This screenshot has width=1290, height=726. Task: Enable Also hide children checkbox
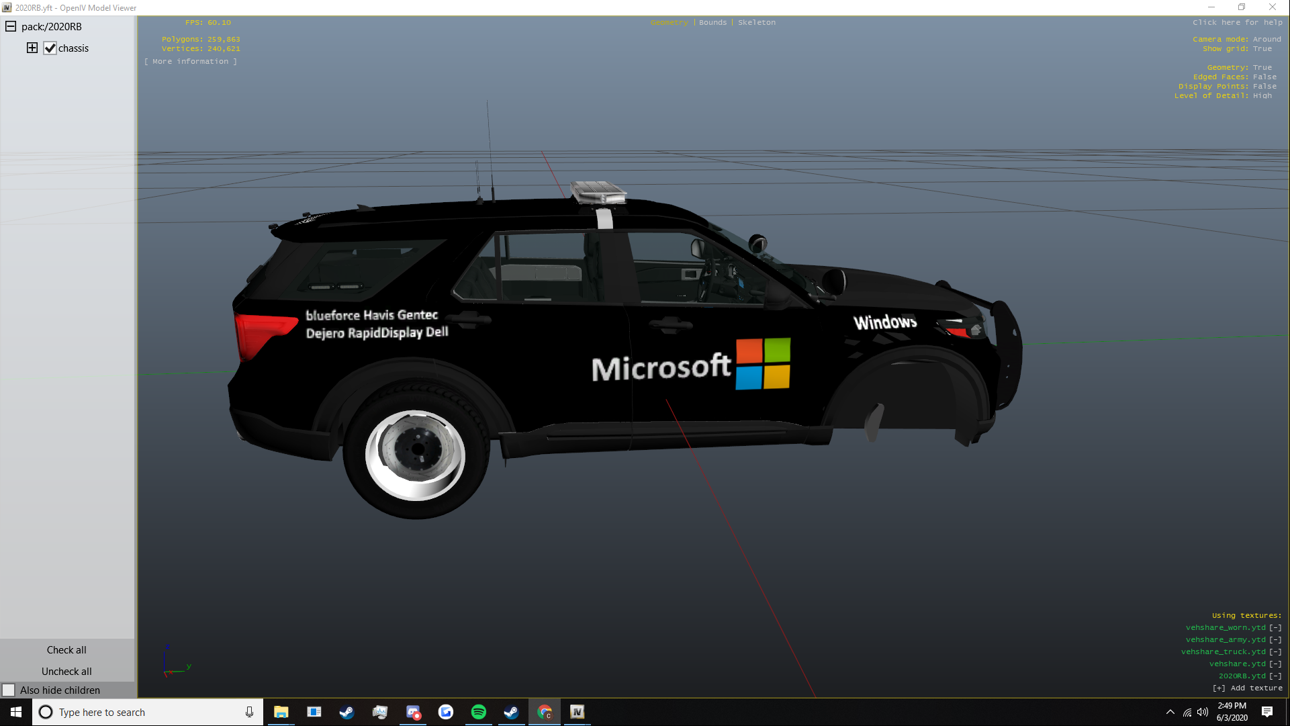9,690
